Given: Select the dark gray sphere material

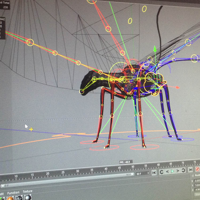Looking at the screenshot, I should (x=28, y=198).
